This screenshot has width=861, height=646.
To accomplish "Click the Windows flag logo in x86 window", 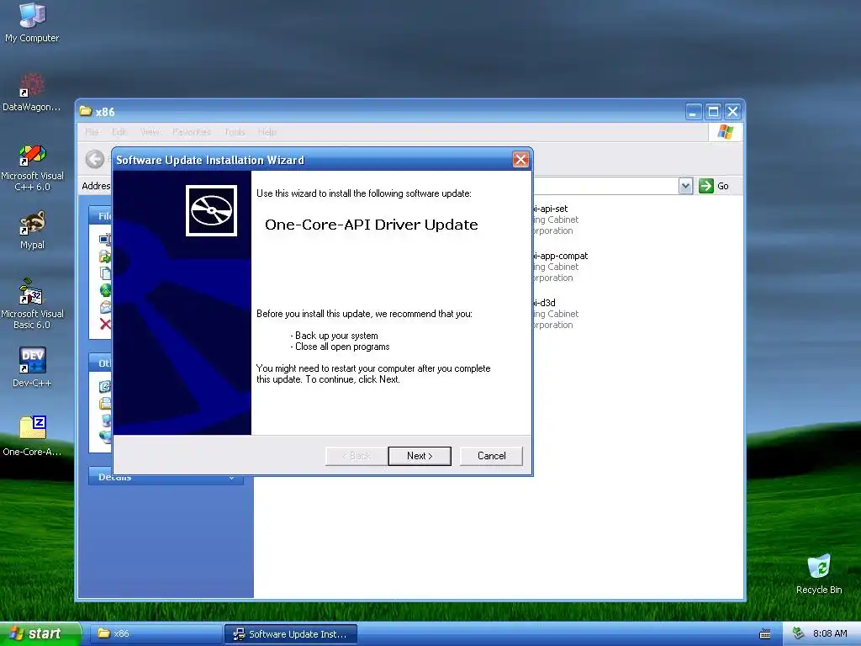I will [725, 132].
